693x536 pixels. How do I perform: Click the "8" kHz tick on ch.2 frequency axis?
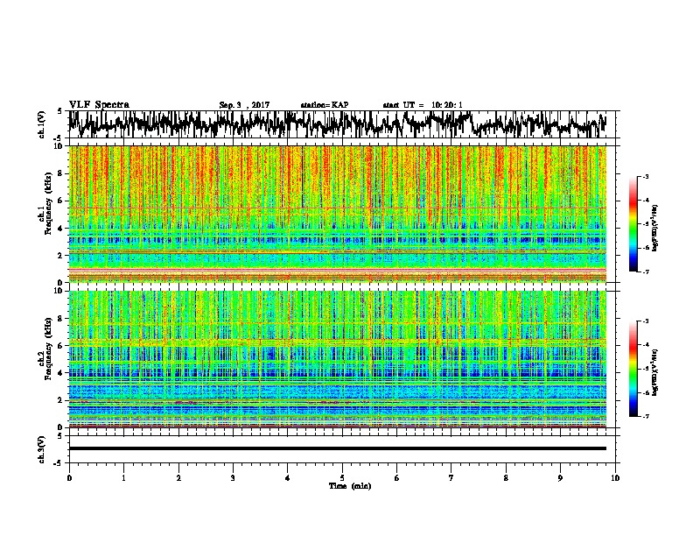61,319
